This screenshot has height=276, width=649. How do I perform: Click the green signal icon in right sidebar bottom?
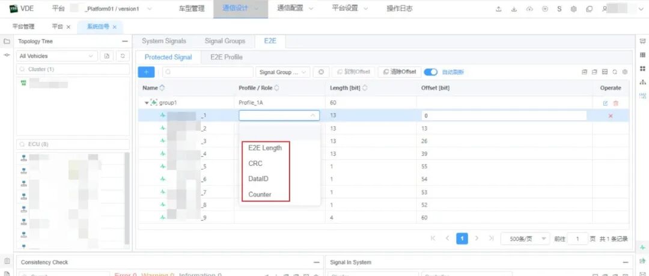[x=642, y=247]
